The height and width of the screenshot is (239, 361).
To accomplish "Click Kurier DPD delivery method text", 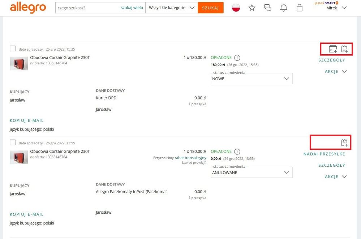I will 106,98.
